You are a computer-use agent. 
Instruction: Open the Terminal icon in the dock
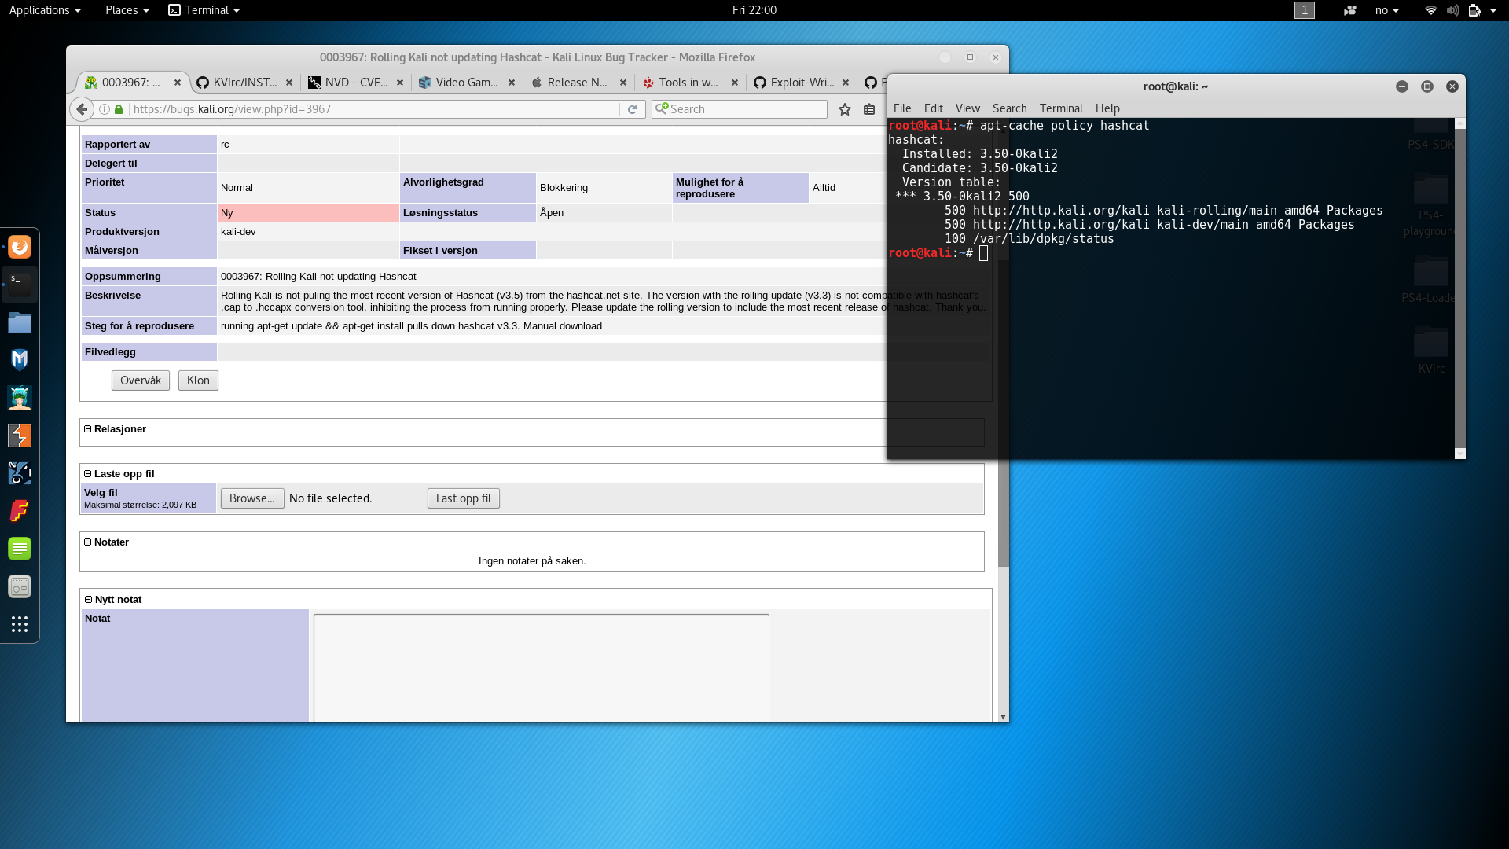pos(20,284)
